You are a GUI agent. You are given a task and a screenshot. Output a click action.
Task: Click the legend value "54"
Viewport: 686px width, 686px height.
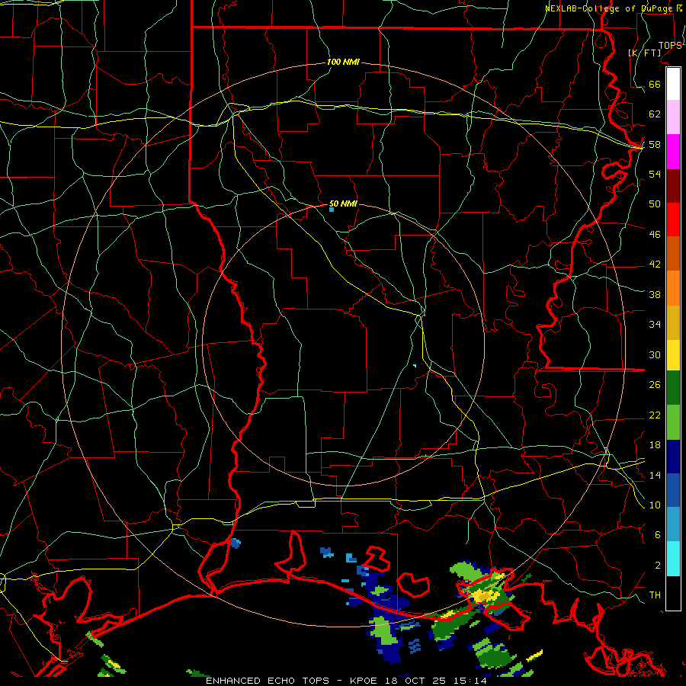[655, 174]
